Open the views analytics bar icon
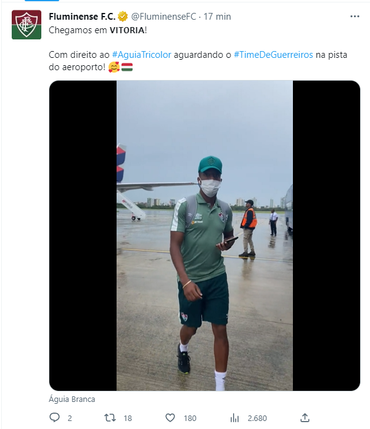 tap(234, 418)
